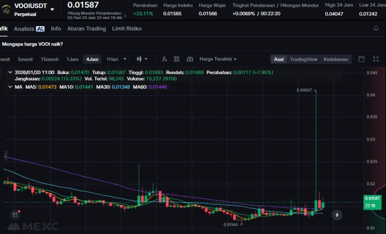
Task: Take a chart screenshot with camera icon
Action: 190,59
